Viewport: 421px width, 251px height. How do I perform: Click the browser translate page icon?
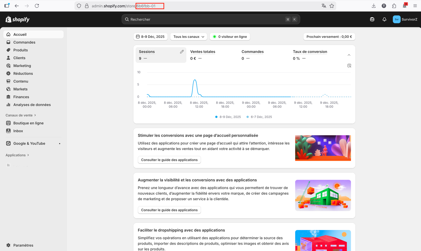[x=324, y=6]
